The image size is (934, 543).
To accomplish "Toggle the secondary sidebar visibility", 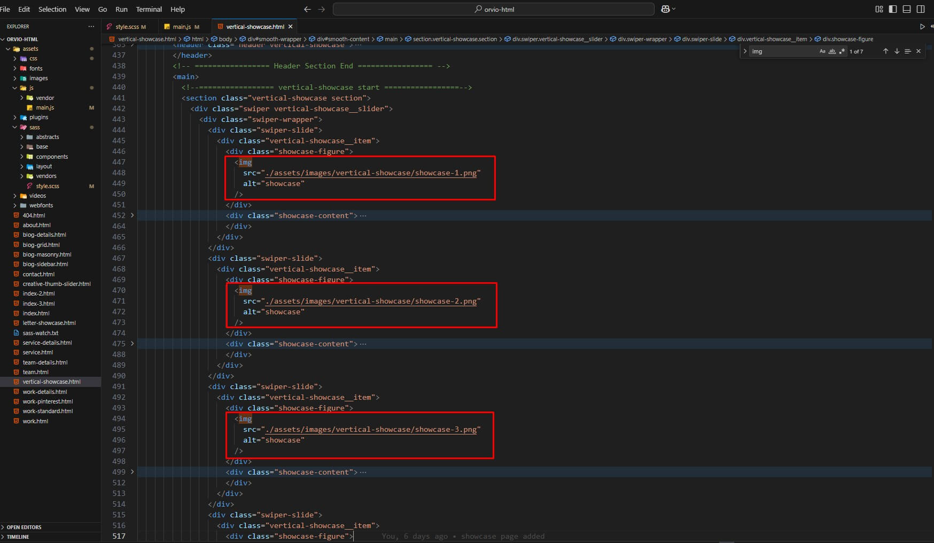I will pos(921,9).
